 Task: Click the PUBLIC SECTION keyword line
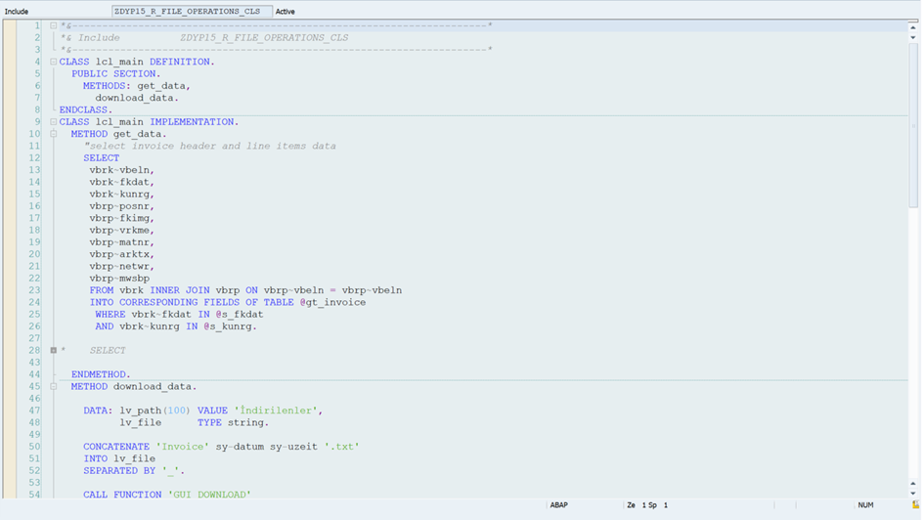click(116, 73)
